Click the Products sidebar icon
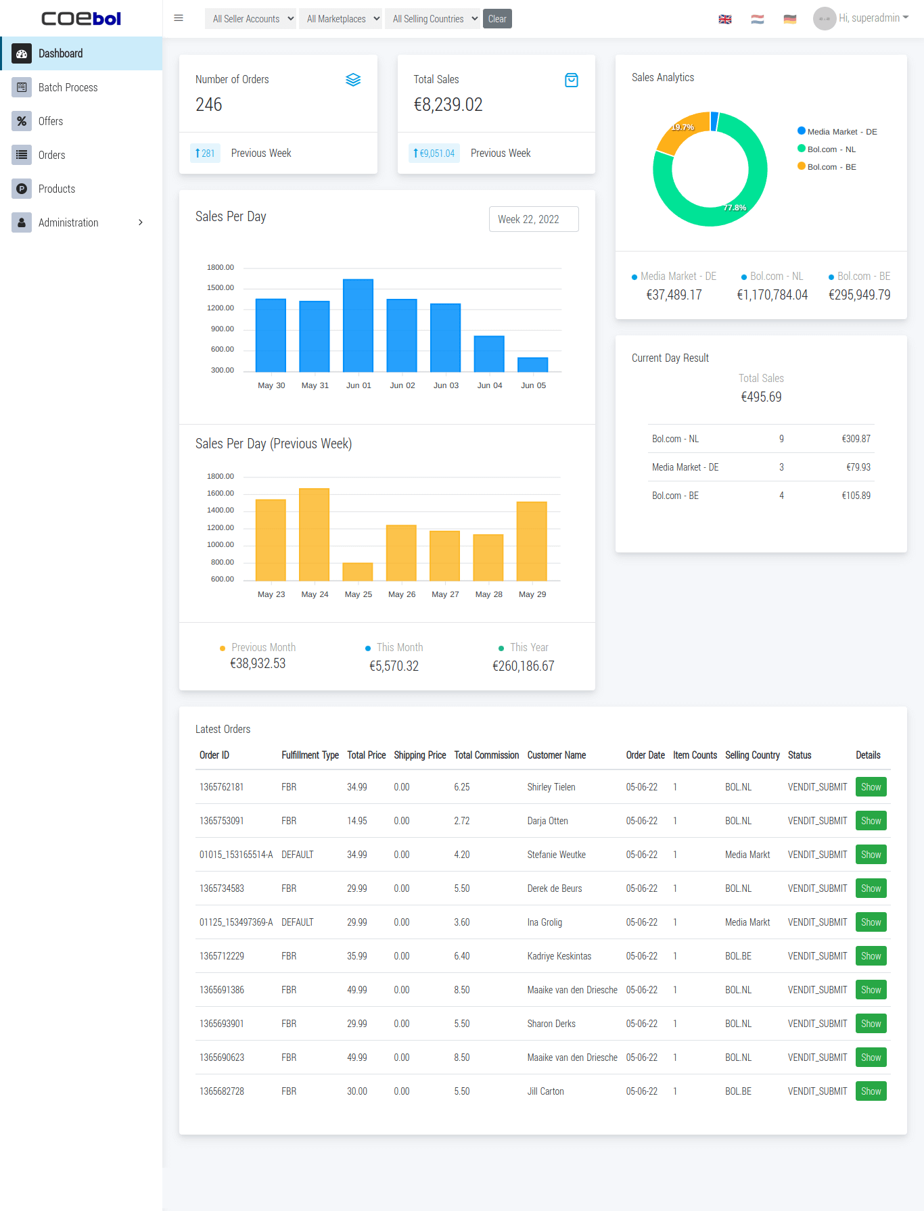This screenshot has height=1211, width=924. pyautogui.click(x=22, y=189)
